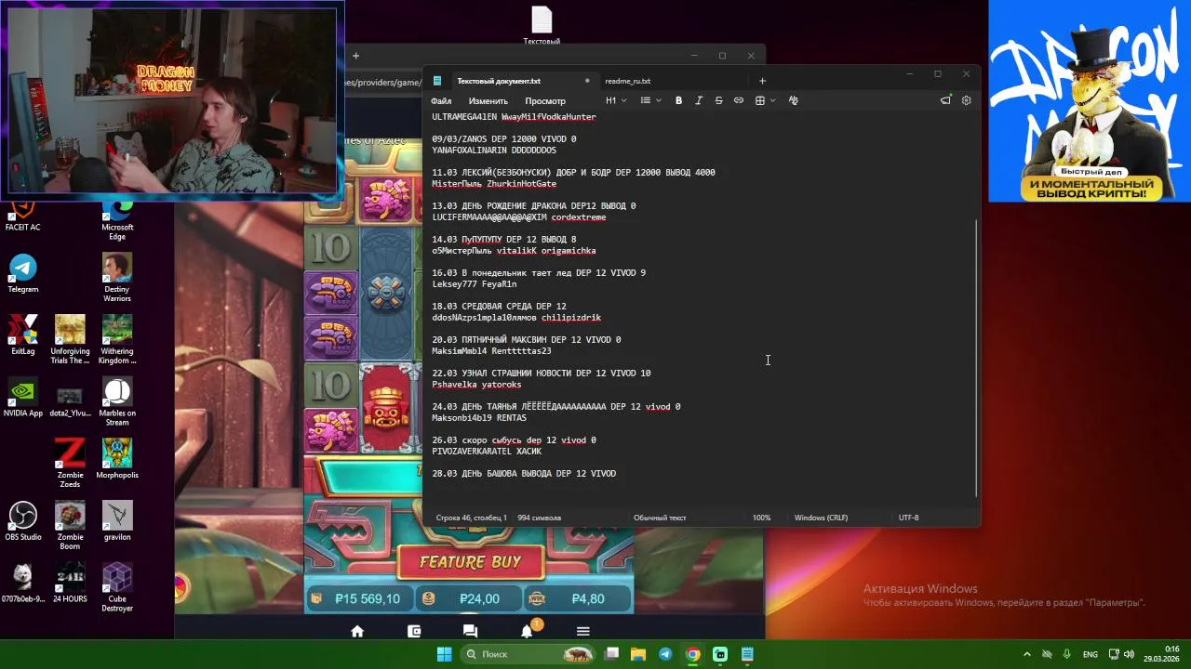Toggle bold formatting in Notepad toolbar
The image size is (1191, 669).
(x=678, y=100)
